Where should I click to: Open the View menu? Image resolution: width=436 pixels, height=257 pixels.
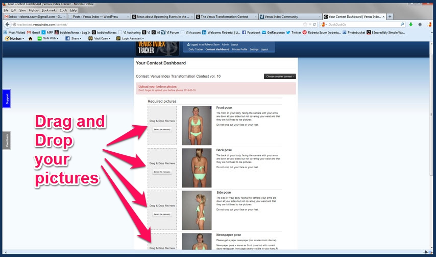click(22, 10)
